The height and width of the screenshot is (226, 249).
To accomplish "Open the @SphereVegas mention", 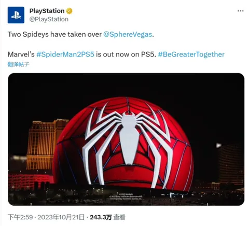I will click(128, 34).
